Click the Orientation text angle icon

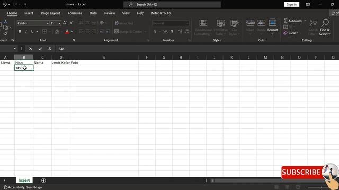click(x=102, y=23)
